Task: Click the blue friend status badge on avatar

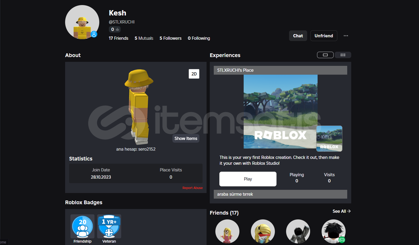Action: coord(94,34)
